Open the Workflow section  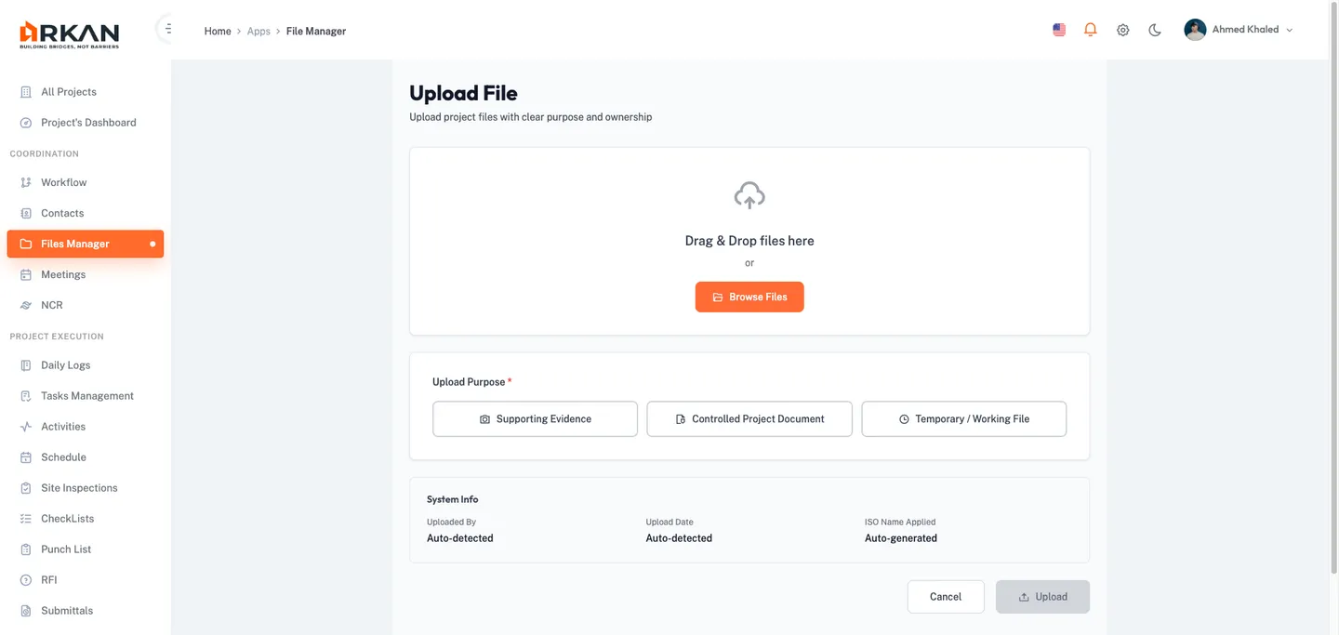[x=62, y=181]
